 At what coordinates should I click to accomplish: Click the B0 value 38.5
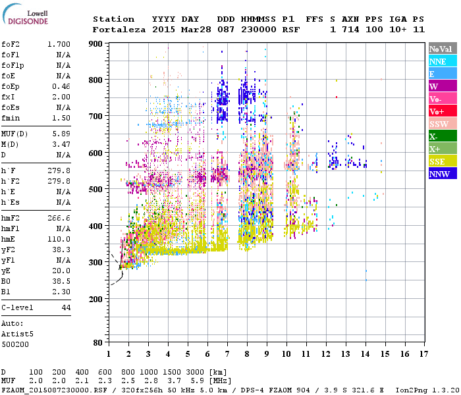[61, 281]
